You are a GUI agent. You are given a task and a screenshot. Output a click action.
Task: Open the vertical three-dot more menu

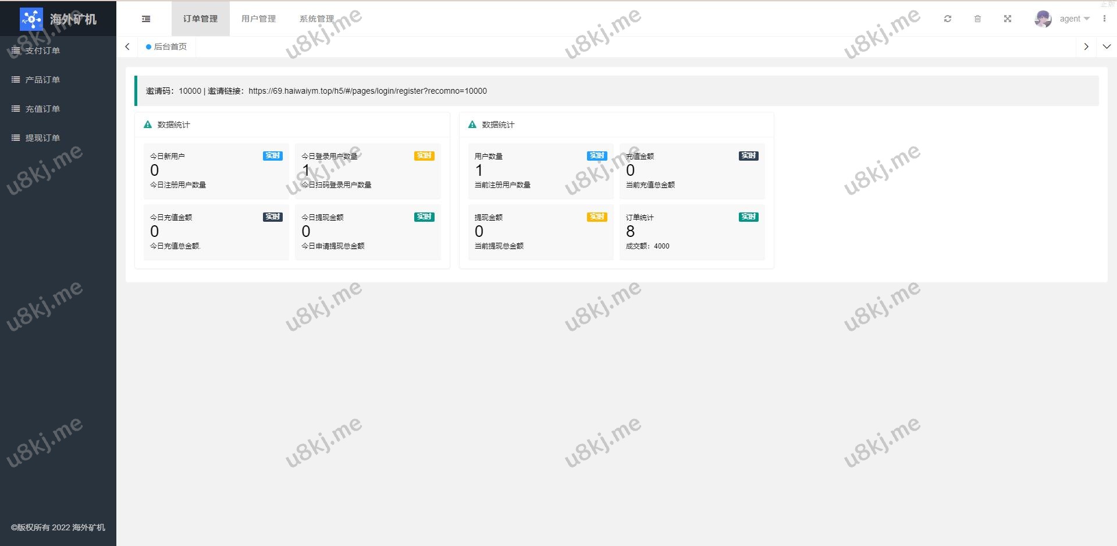[1104, 19]
